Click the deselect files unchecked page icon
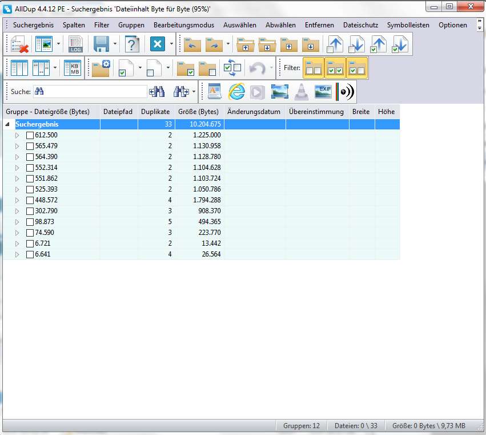 click(154, 68)
